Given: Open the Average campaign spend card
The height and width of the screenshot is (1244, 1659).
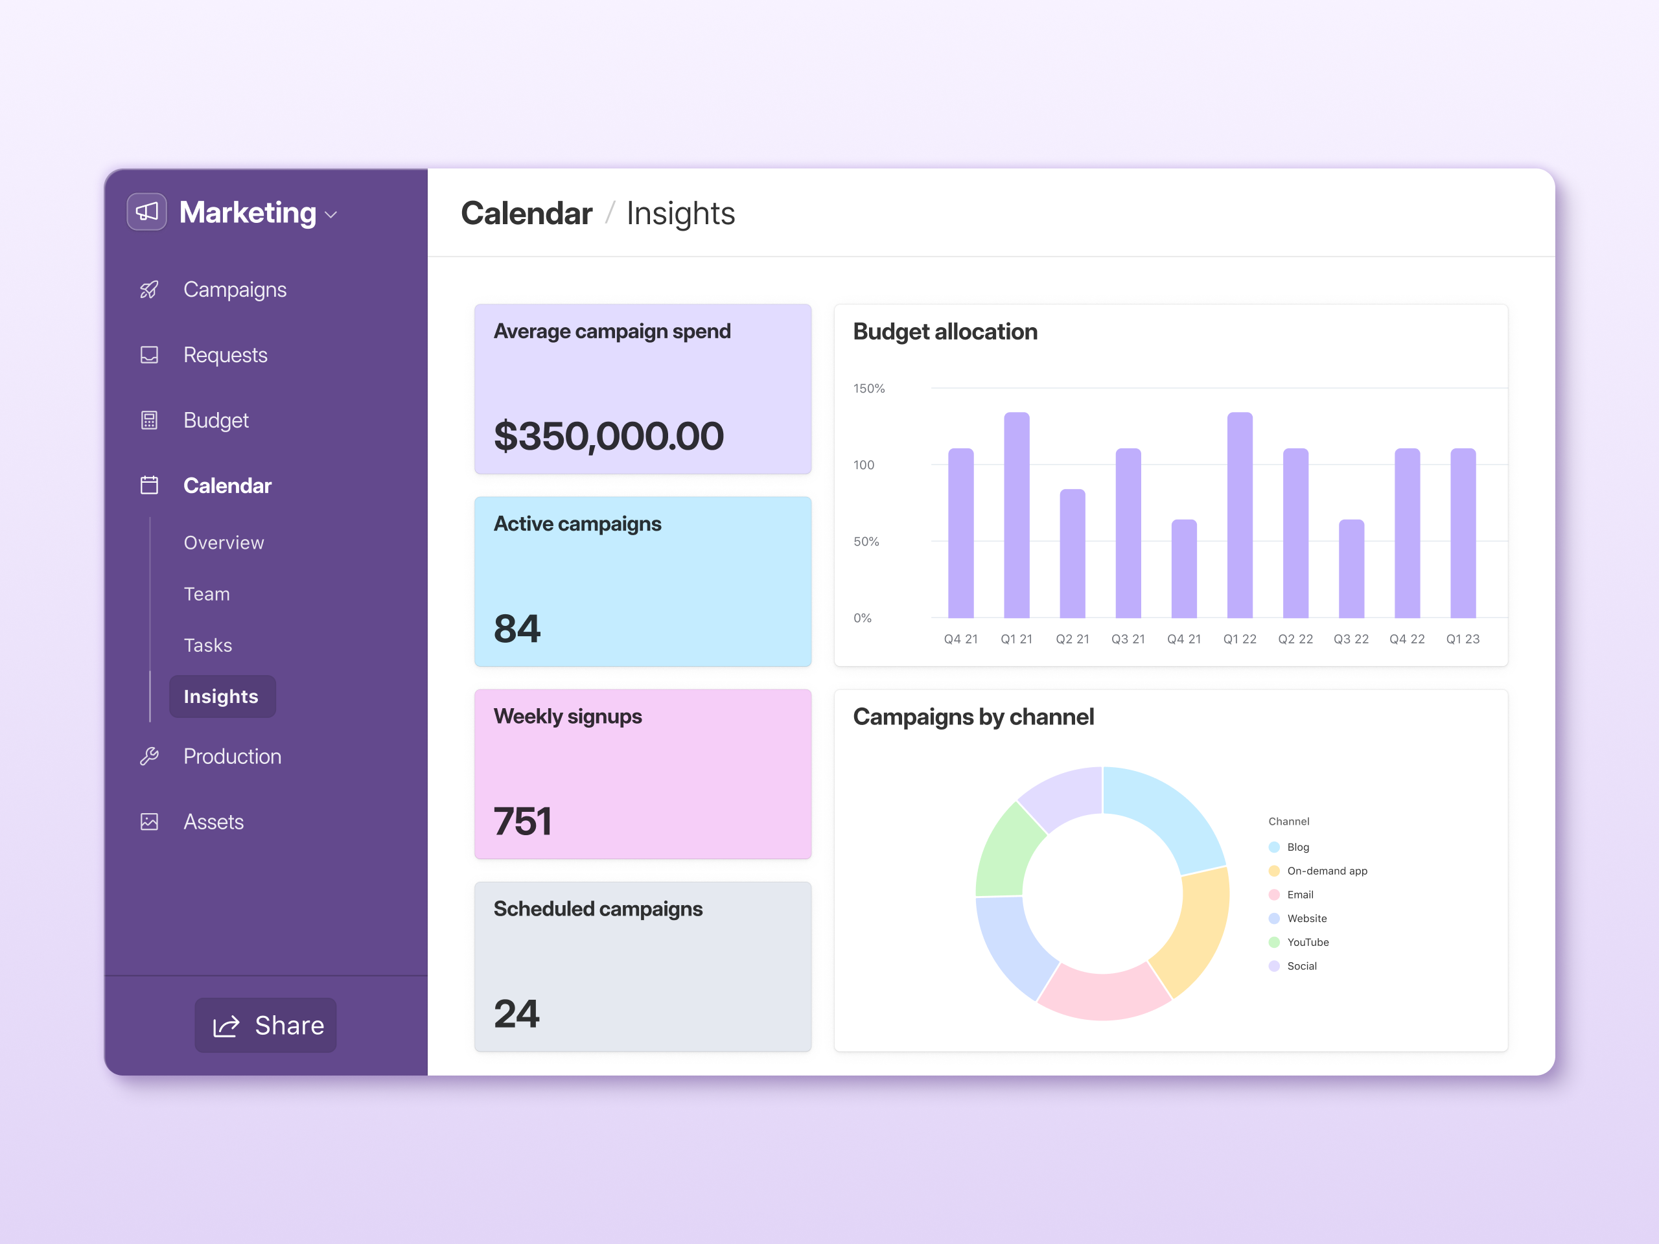Looking at the screenshot, I should 643,388.
